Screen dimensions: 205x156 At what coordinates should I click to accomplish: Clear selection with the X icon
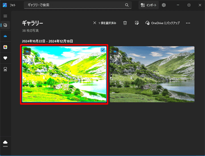click(95, 23)
